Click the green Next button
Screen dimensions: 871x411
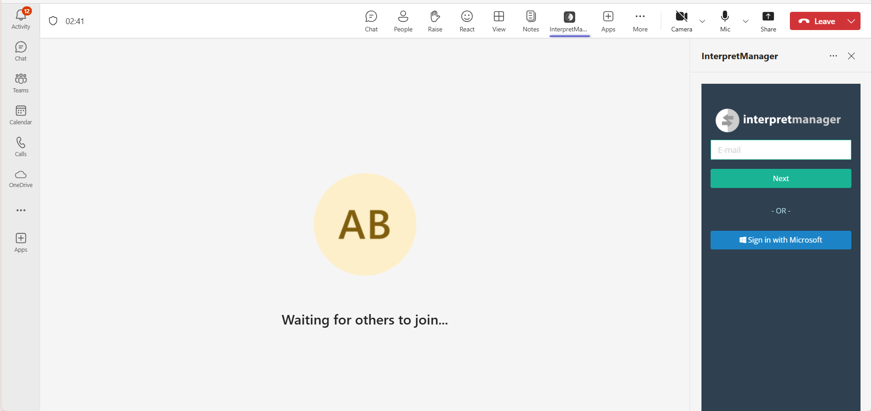781,178
